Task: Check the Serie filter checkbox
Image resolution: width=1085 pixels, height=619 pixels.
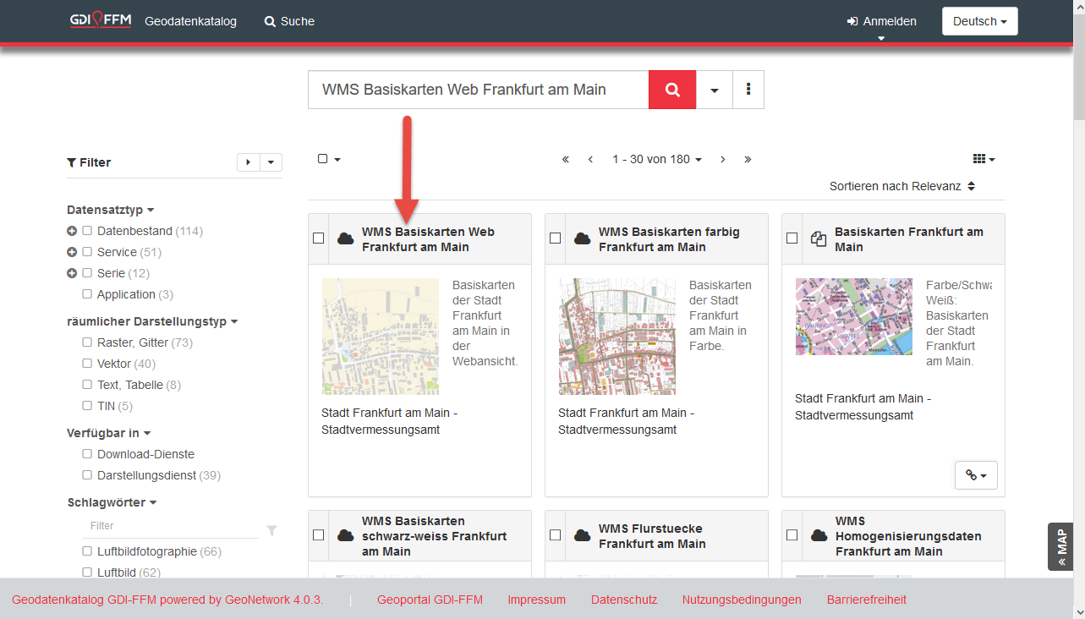Action: pyautogui.click(x=87, y=273)
